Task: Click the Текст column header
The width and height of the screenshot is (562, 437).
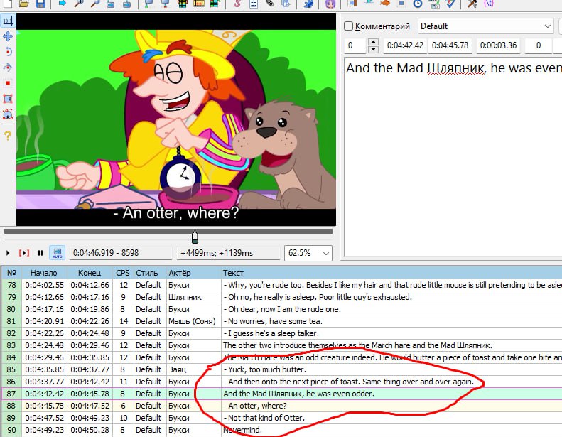Action: [x=391, y=273]
